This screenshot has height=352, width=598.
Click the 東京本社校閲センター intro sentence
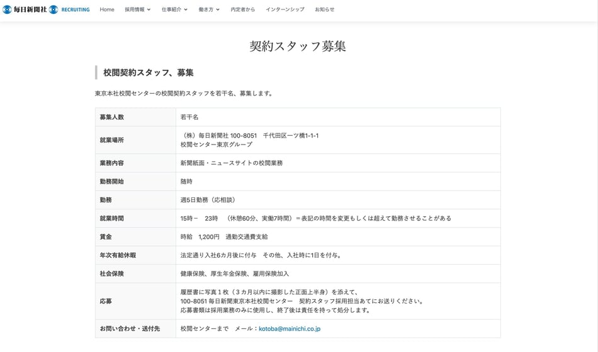[x=184, y=93]
